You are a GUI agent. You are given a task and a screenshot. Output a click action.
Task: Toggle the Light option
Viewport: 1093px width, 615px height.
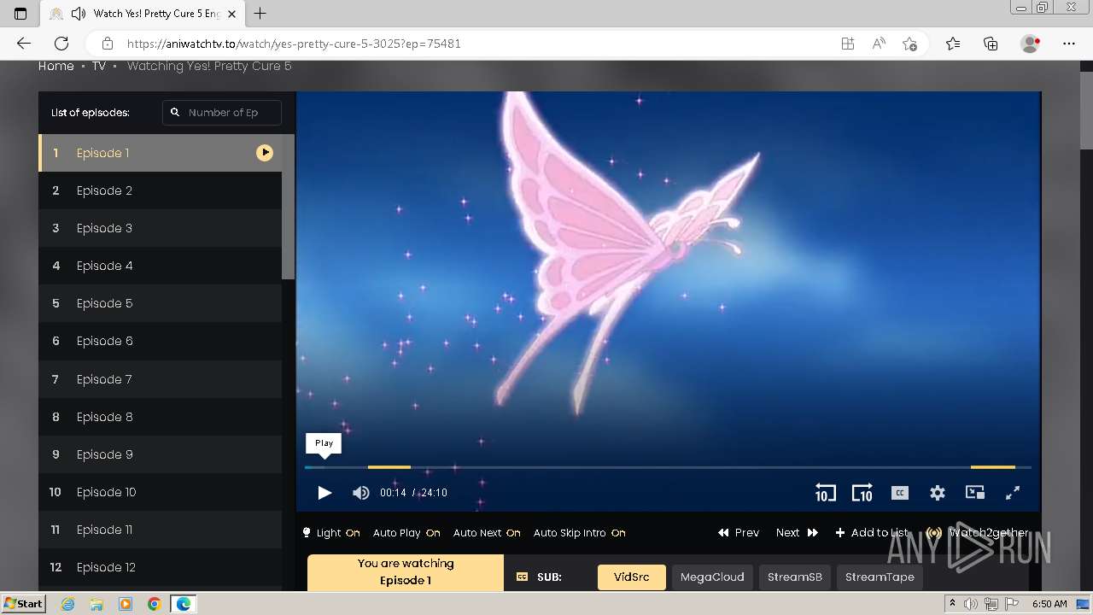tap(331, 533)
